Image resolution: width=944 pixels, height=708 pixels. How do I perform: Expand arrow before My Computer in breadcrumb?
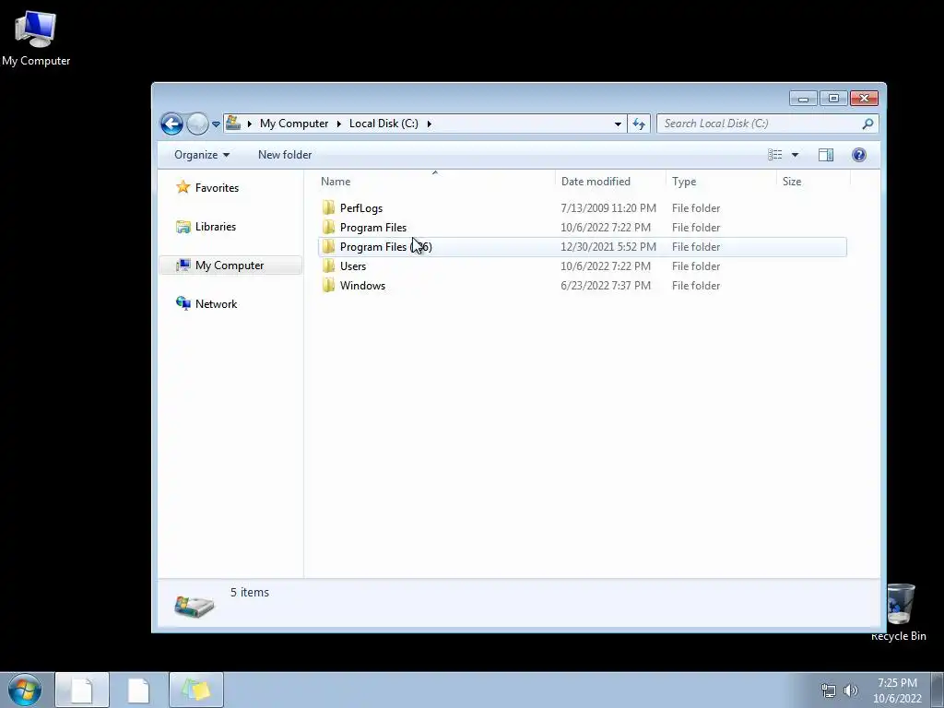(x=249, y=124)
